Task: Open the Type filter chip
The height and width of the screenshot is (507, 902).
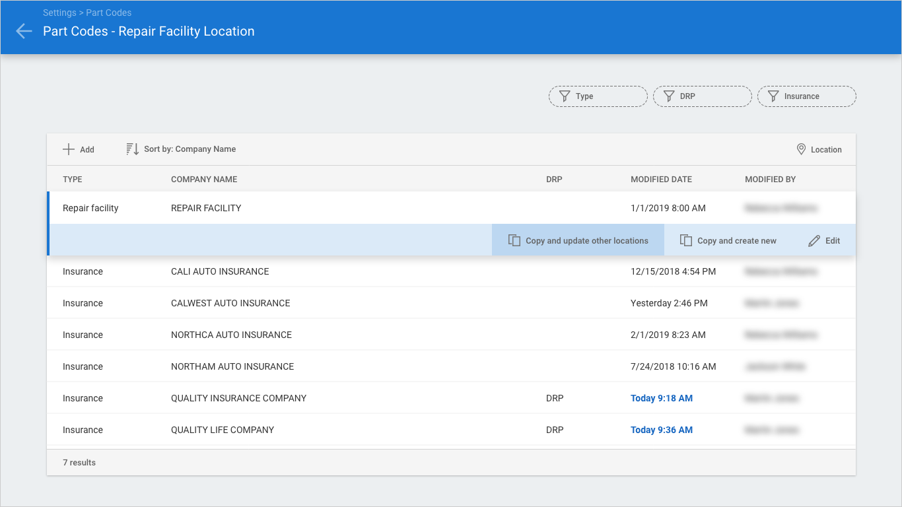Action: coord(598,96)
